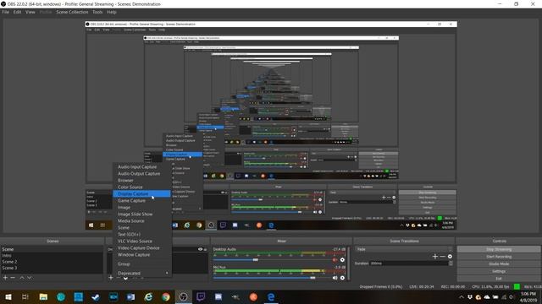Toggle source lock icon

click(x=205, y=249)
